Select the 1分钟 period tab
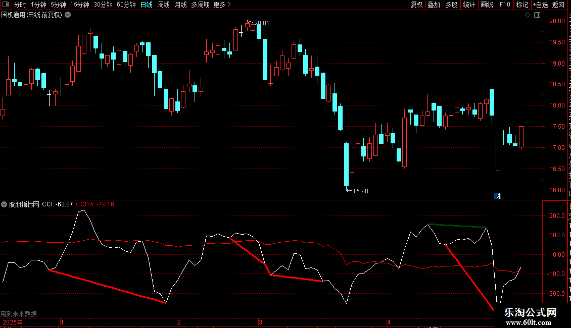The height and width of the screenshot is (328, 571). 38,5
